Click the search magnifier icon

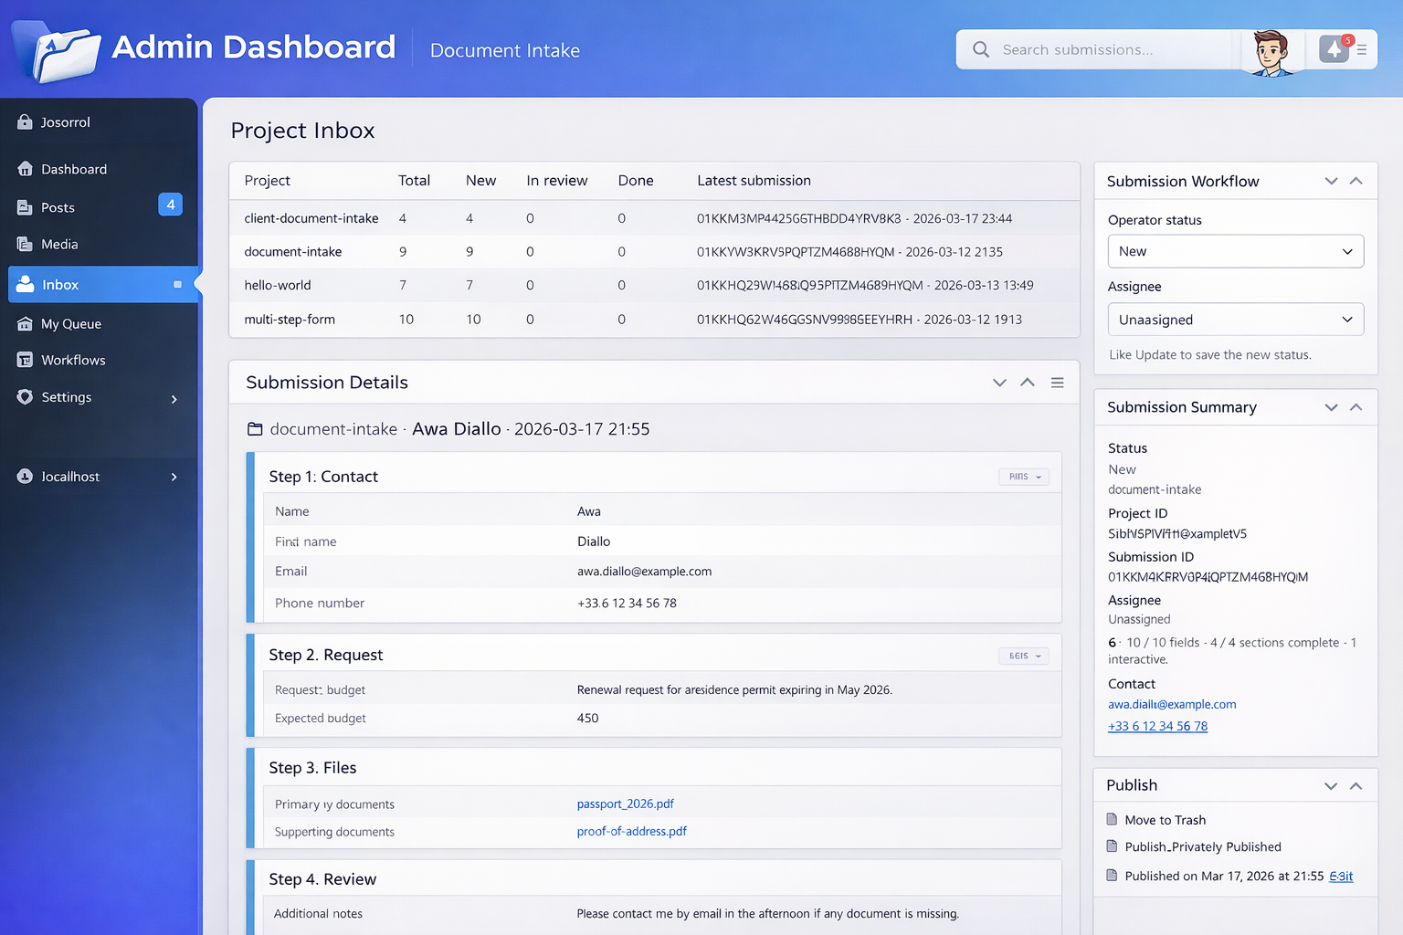pos(981,49)
